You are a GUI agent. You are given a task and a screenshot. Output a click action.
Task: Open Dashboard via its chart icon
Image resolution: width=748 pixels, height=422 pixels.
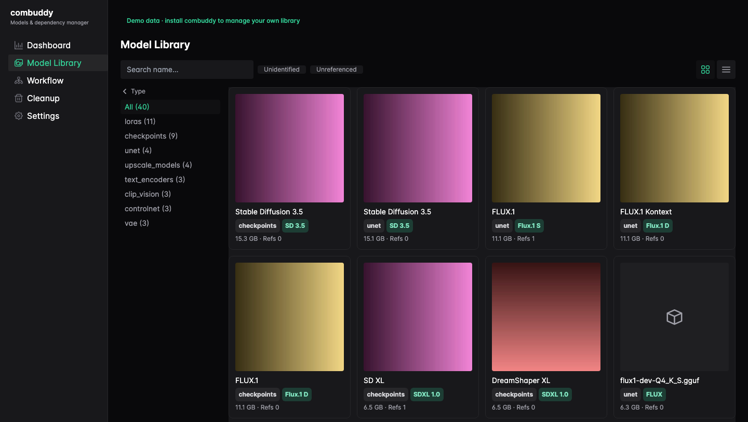coord(19,45)
